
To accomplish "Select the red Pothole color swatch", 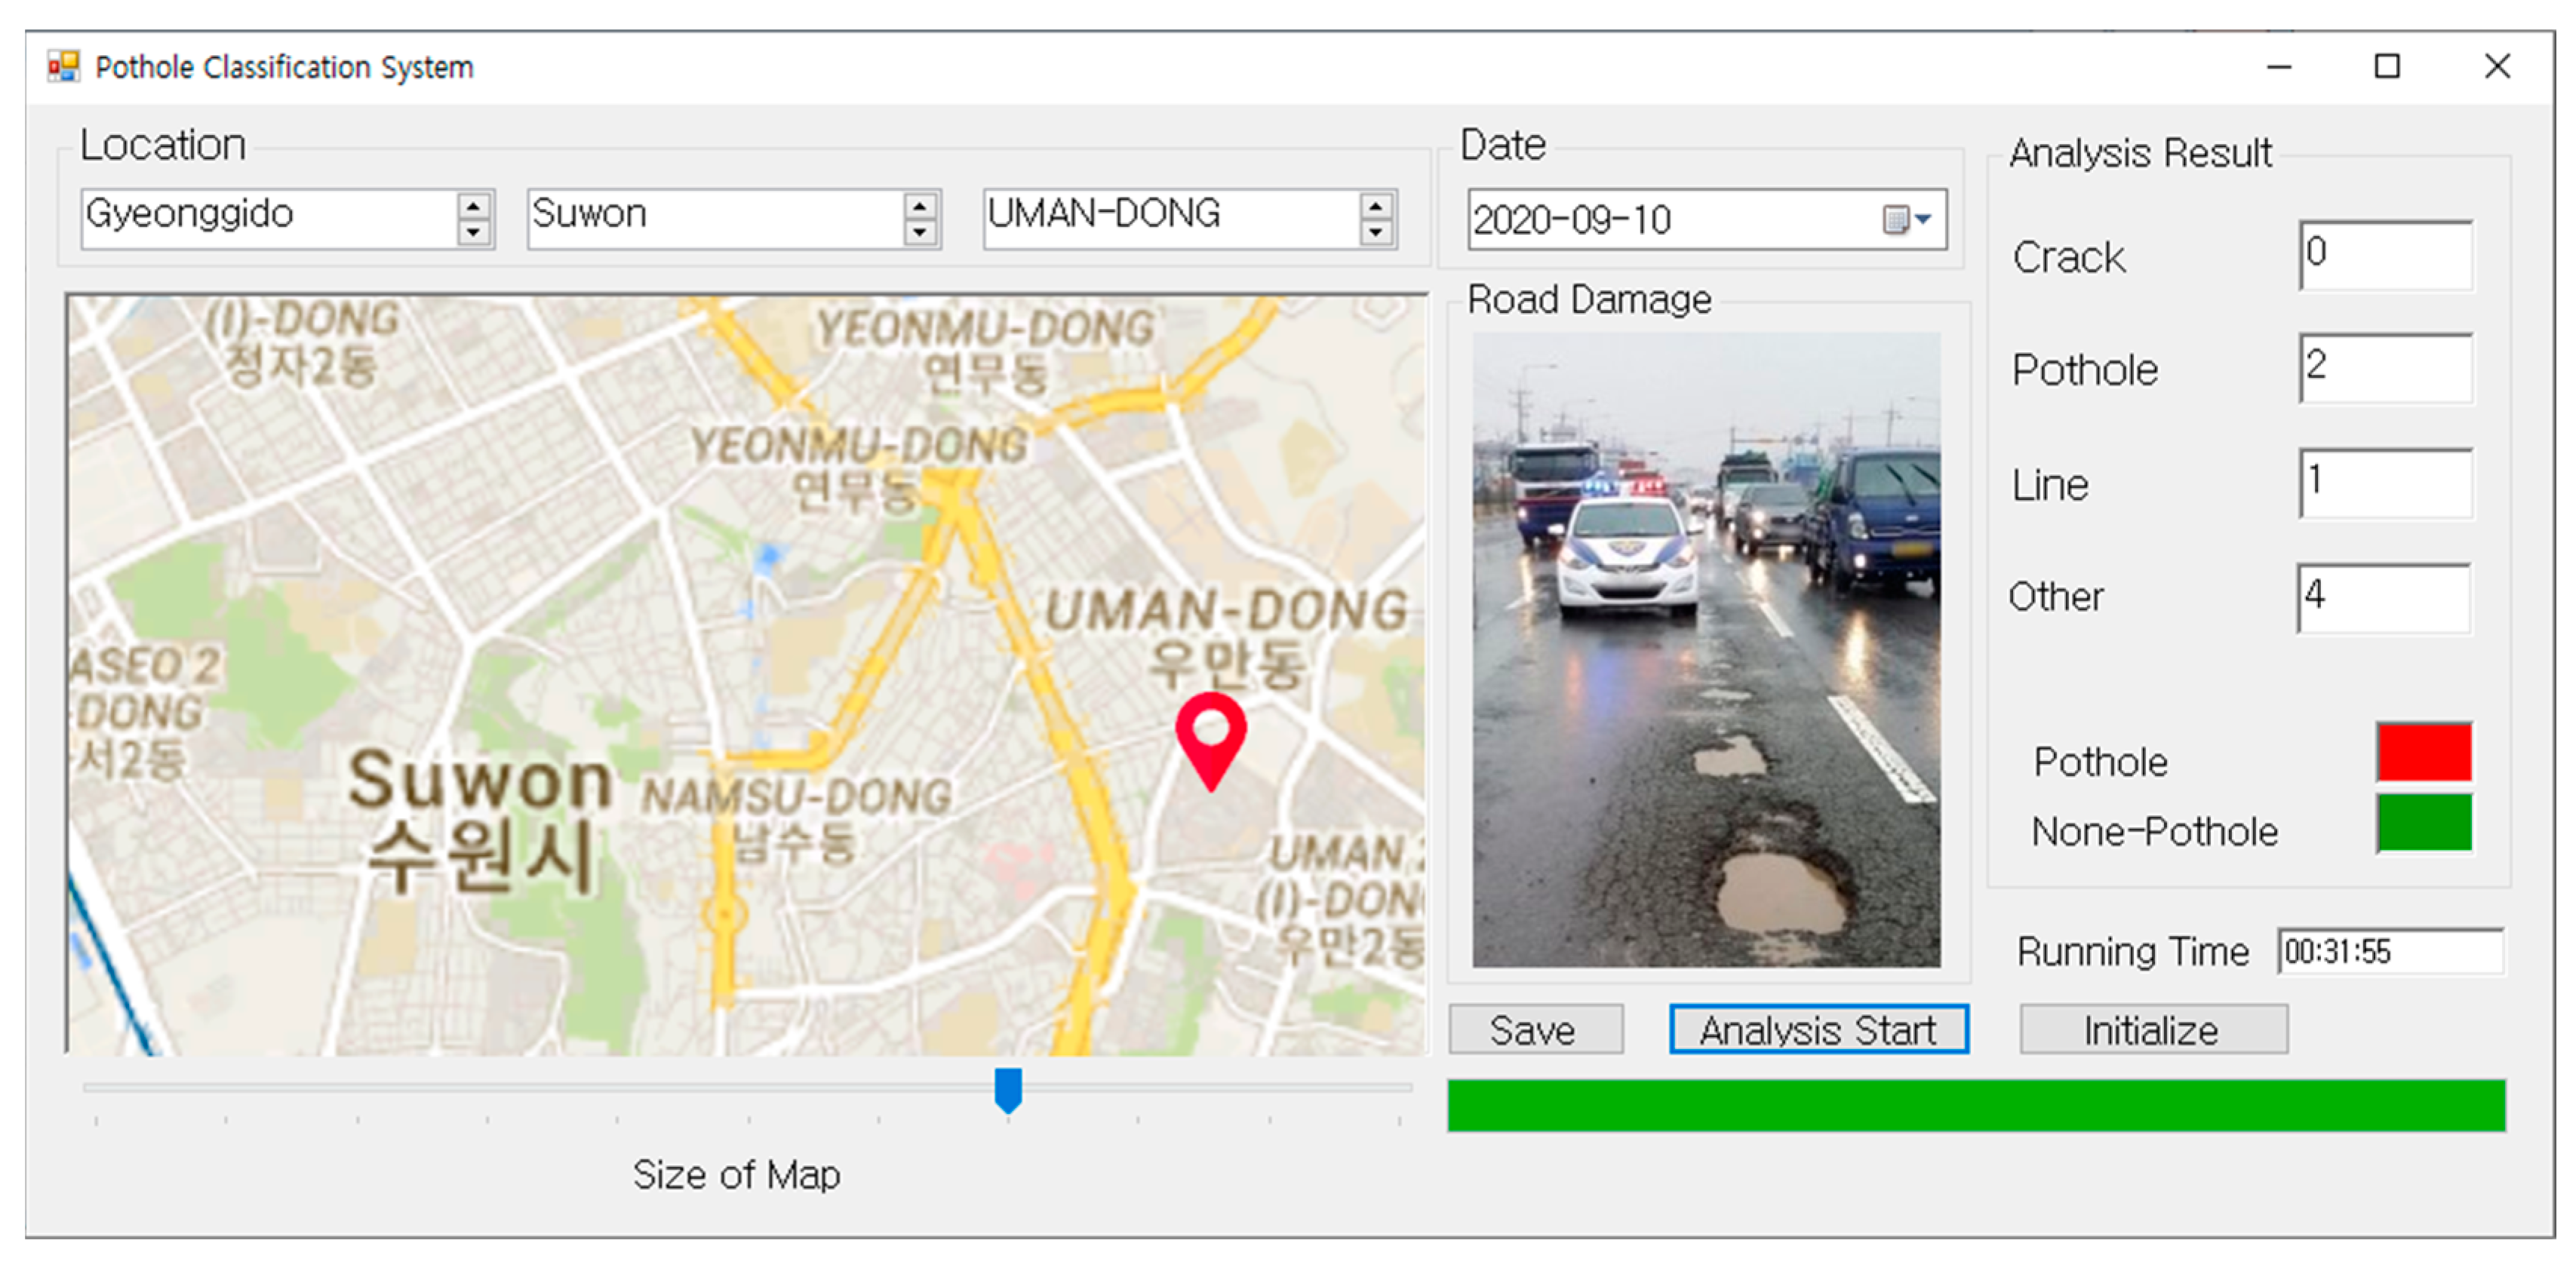I will pos(2424,753).
